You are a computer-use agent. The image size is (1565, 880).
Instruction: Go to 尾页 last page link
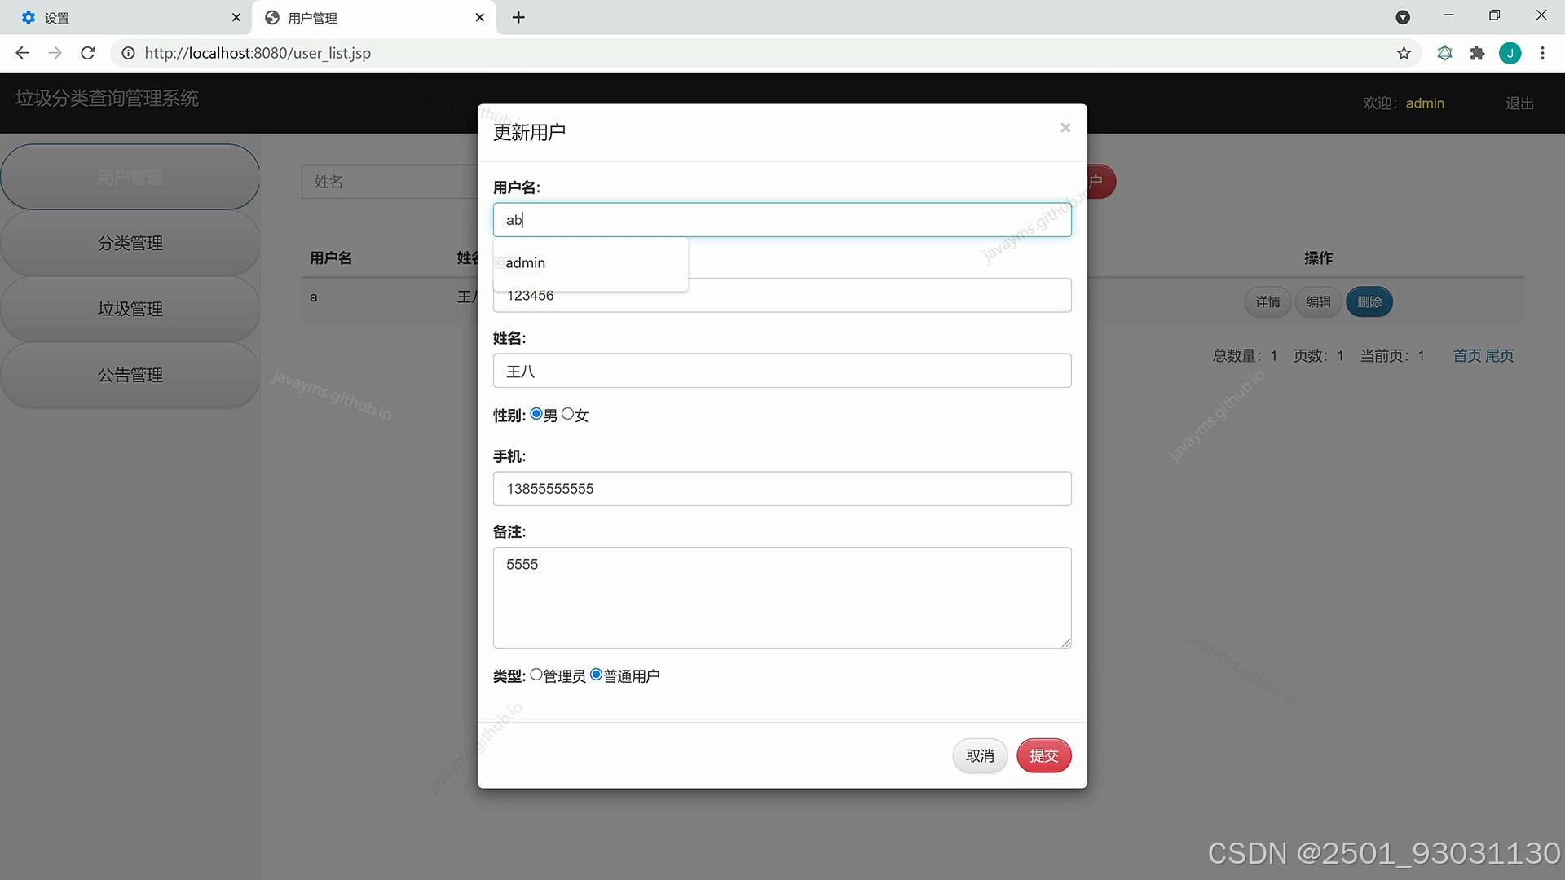[1499, 356]
